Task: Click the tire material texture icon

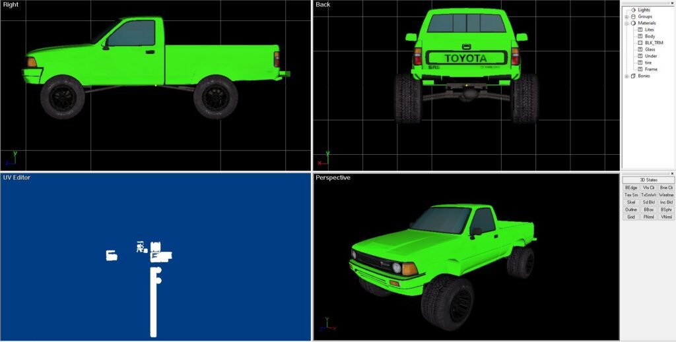Action: click(640, 63)
